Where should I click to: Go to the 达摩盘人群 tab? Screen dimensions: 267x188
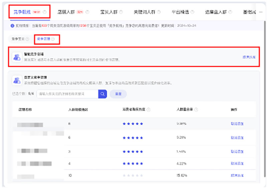tap(216, 12)
